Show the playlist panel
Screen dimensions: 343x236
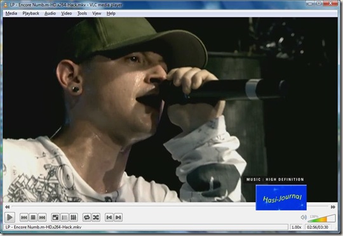coord(64,218)
